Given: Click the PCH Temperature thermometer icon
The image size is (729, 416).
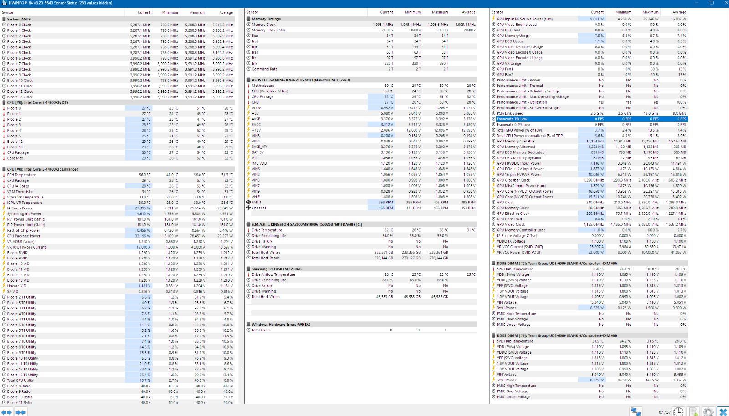Looking at the screenshot, I should 4,175.
